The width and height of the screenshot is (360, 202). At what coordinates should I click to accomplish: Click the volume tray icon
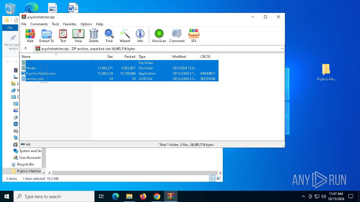pos(324,196)
